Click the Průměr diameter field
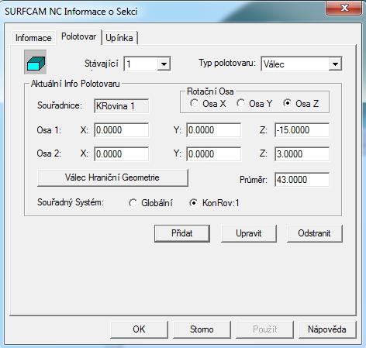The height and width of the screenshot is (348, 366). coord(302,180)
